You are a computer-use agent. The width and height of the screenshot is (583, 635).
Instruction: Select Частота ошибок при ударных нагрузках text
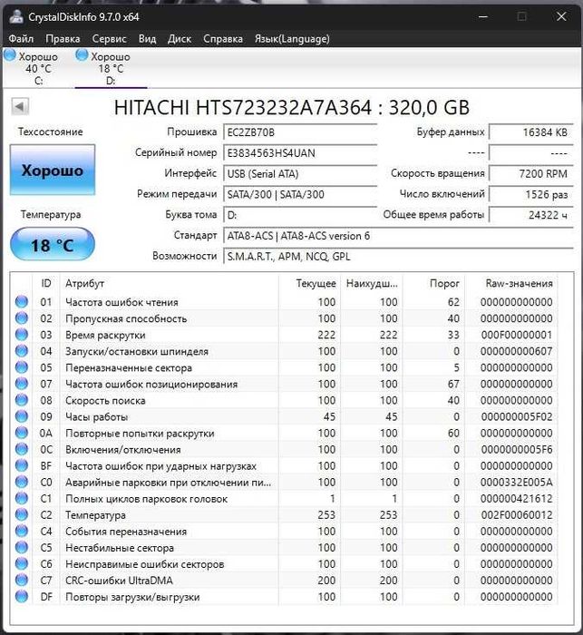[x=160, y=465]
